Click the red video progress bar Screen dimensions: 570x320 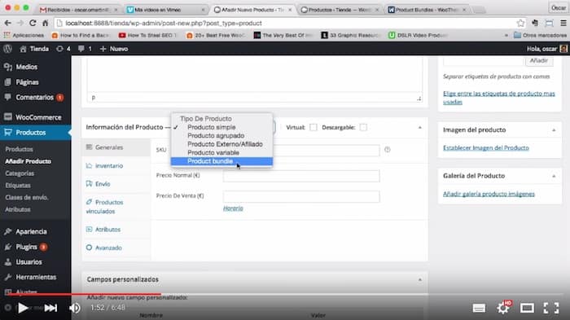[x=85, y=294]
